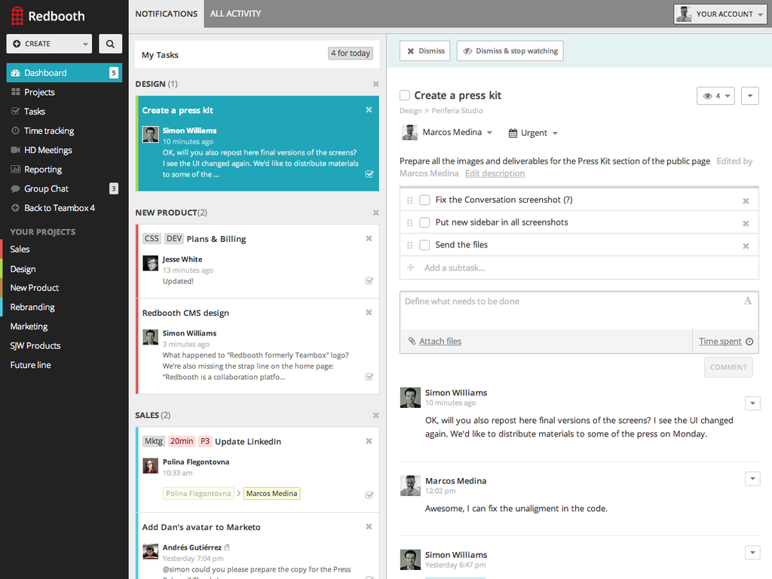Click the Rebranding project color bar item
Viewport: 772px width, 579px height.
pyautogui.click(x=32, y=307)
